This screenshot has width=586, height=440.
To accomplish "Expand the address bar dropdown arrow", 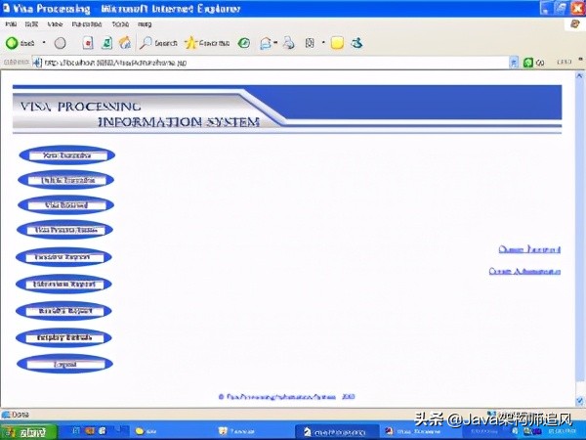I will [514, 63].
